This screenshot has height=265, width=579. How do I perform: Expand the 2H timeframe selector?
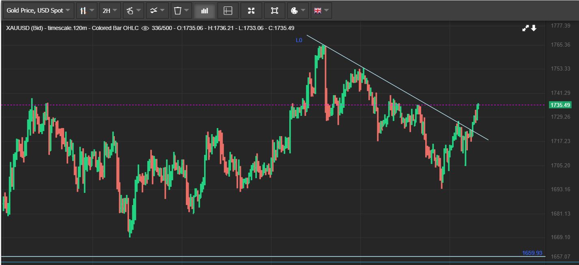pos(110,11)
